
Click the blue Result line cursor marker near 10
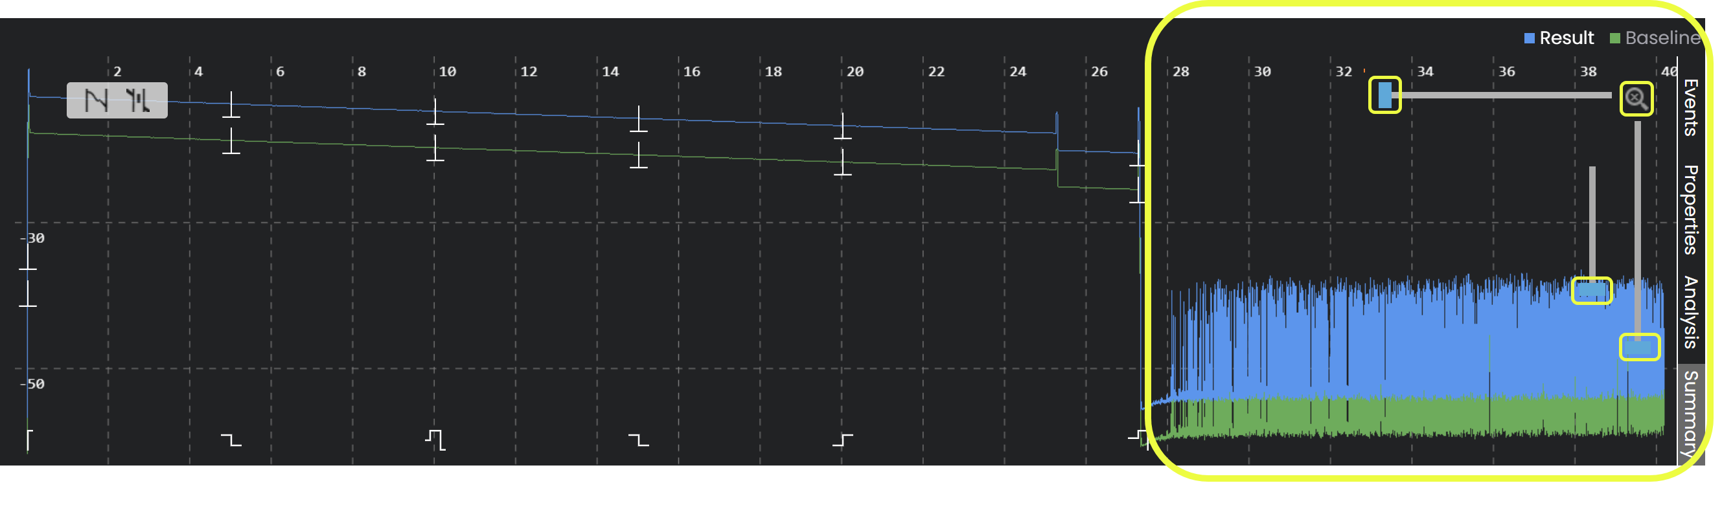coord(435,112)
